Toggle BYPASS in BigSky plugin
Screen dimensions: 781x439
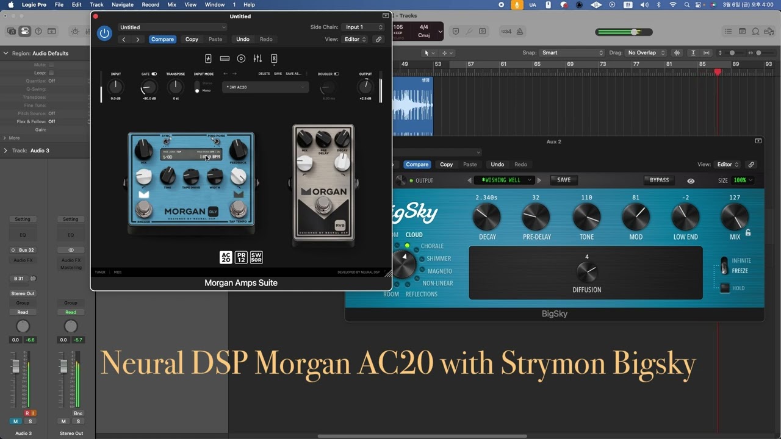tap(660, 180)
